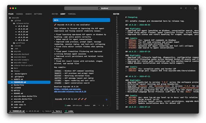Open v0.0.25.md in file tree

(x=22, y=37)
